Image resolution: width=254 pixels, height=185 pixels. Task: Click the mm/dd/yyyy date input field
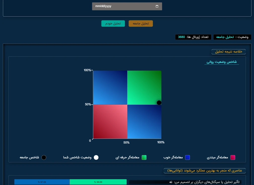pos(123,6)
